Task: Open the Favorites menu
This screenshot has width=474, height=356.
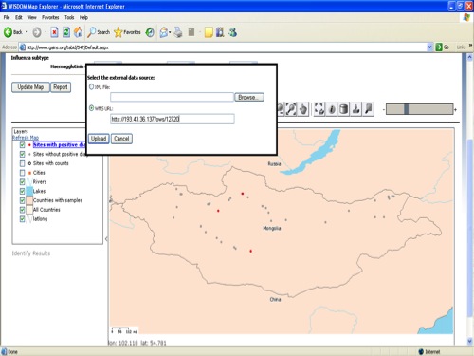Action: tap(50, 17)
